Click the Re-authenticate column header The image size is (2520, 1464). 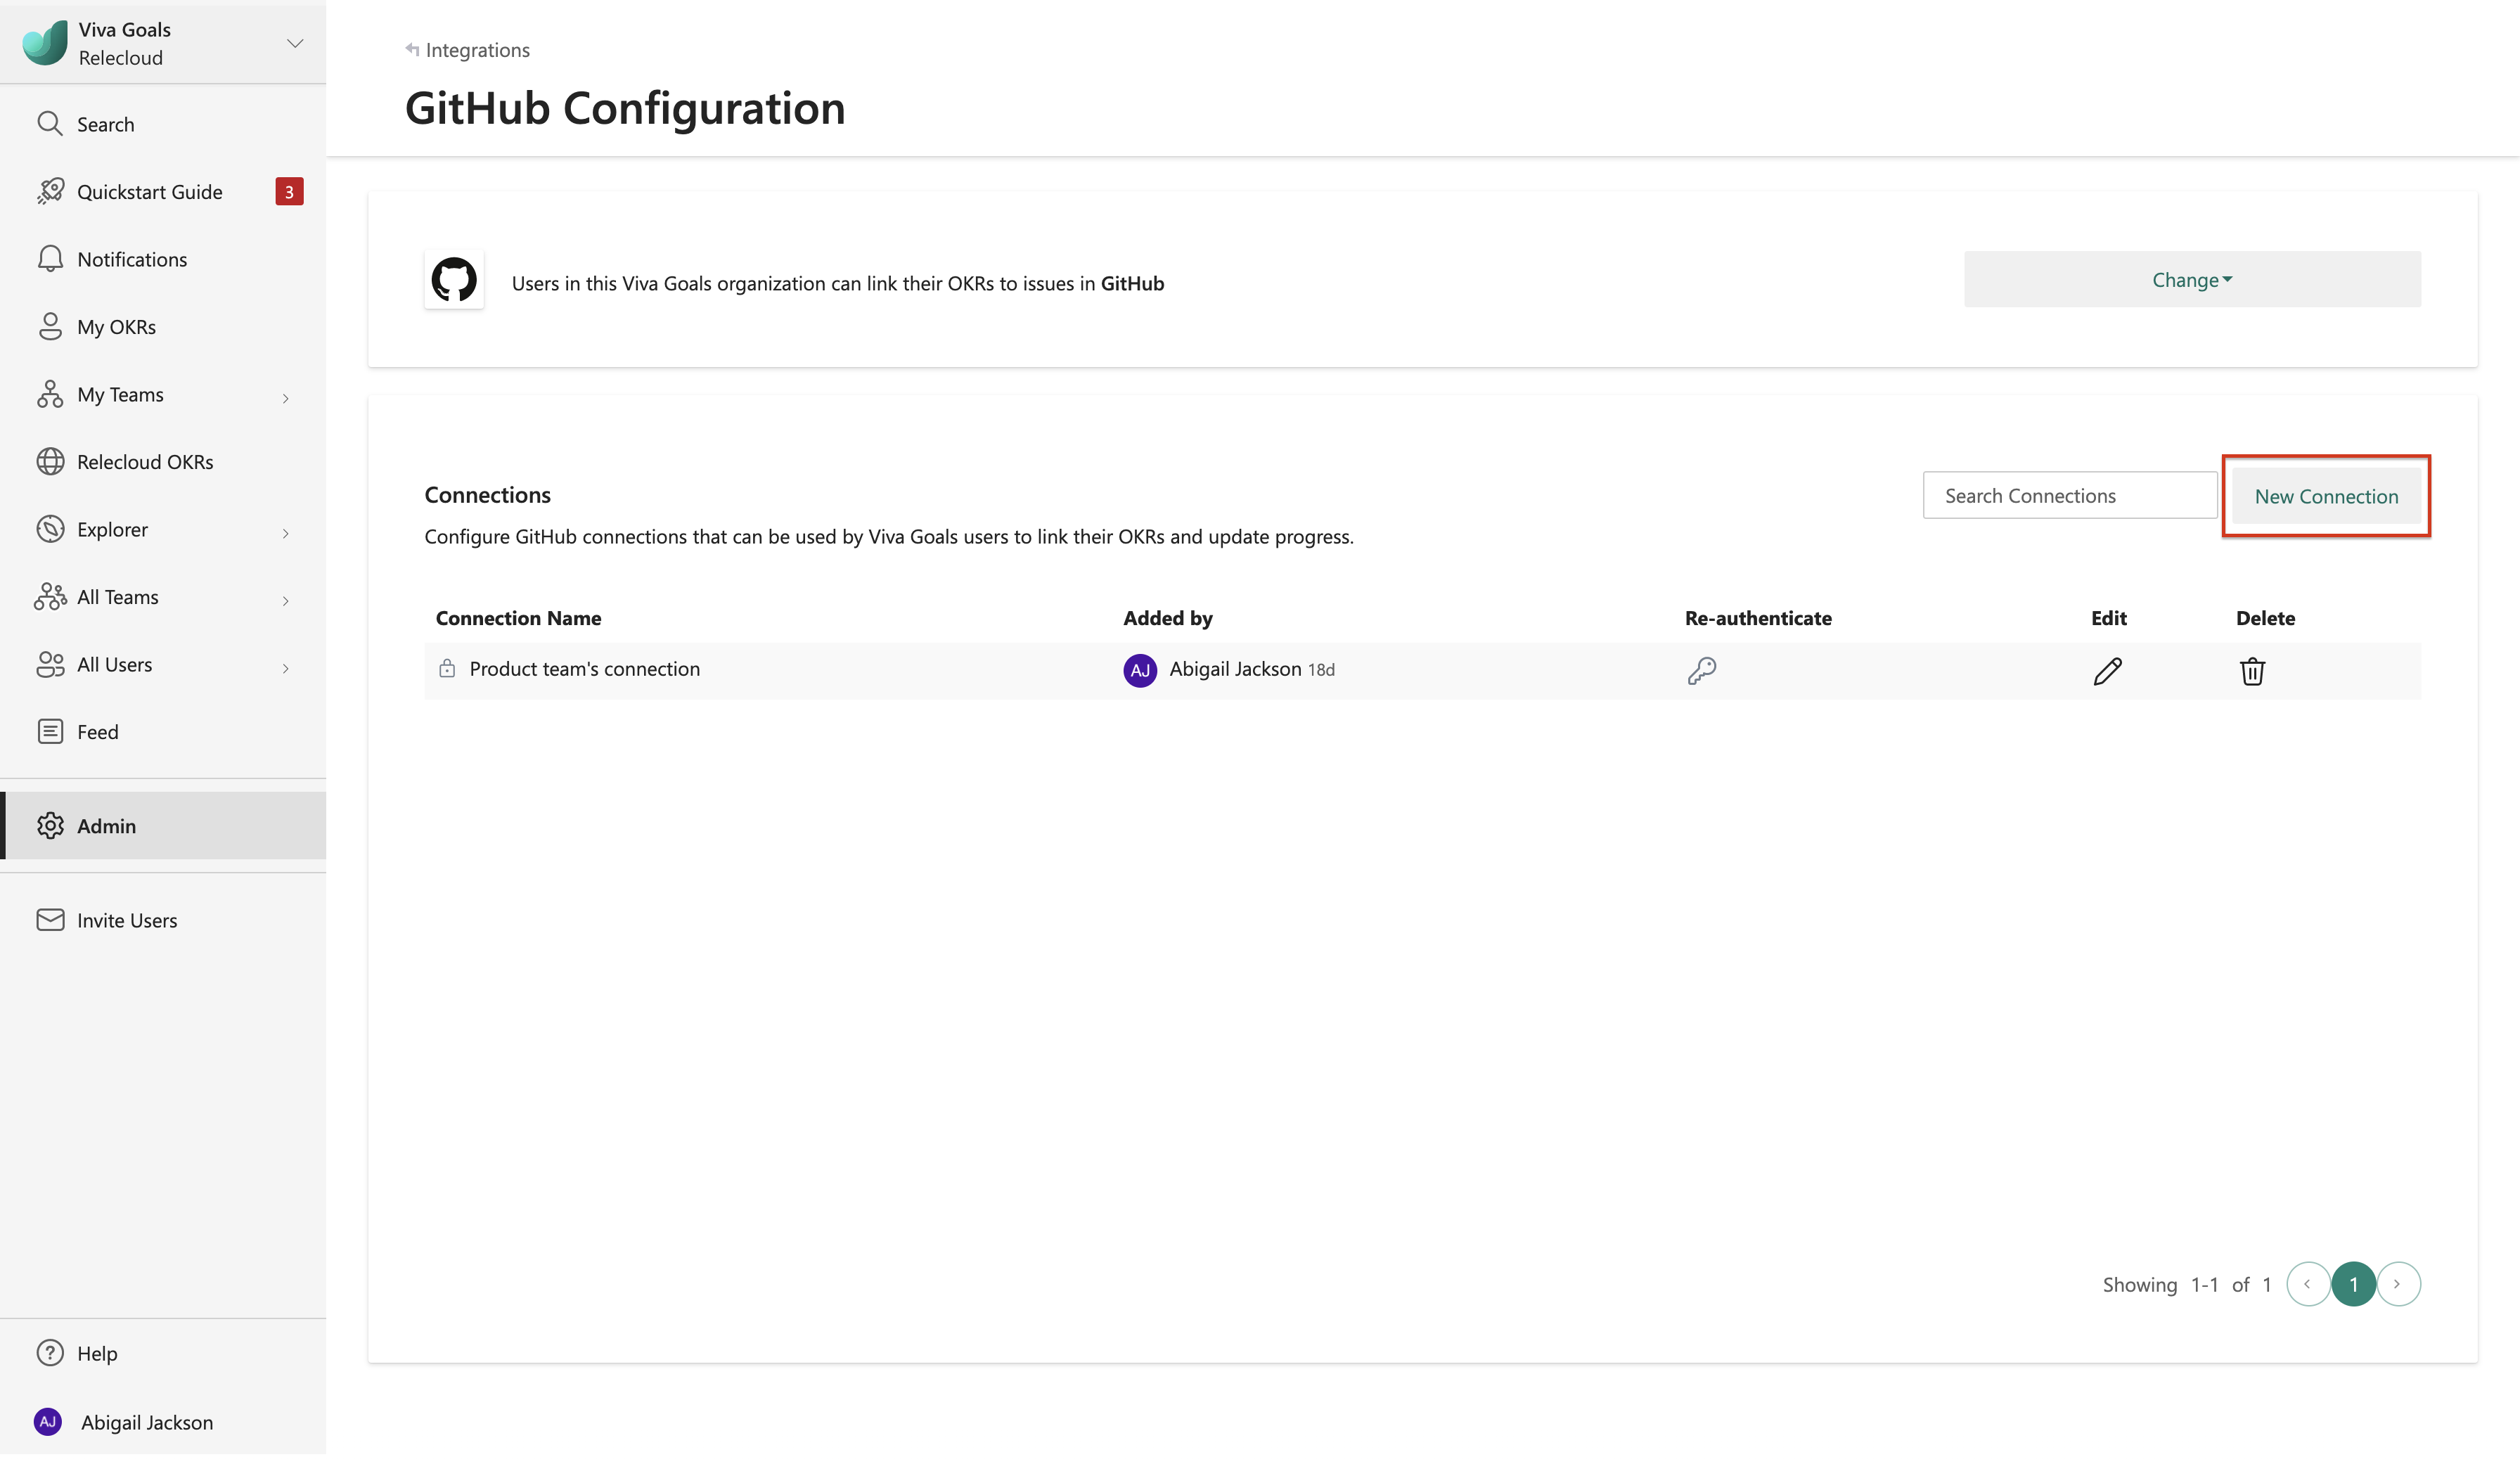tap(1758, 618)
